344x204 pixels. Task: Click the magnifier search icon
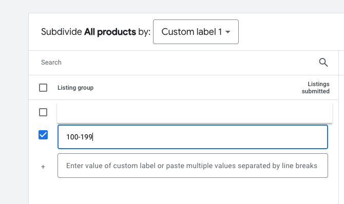click(x=323, y=63)
